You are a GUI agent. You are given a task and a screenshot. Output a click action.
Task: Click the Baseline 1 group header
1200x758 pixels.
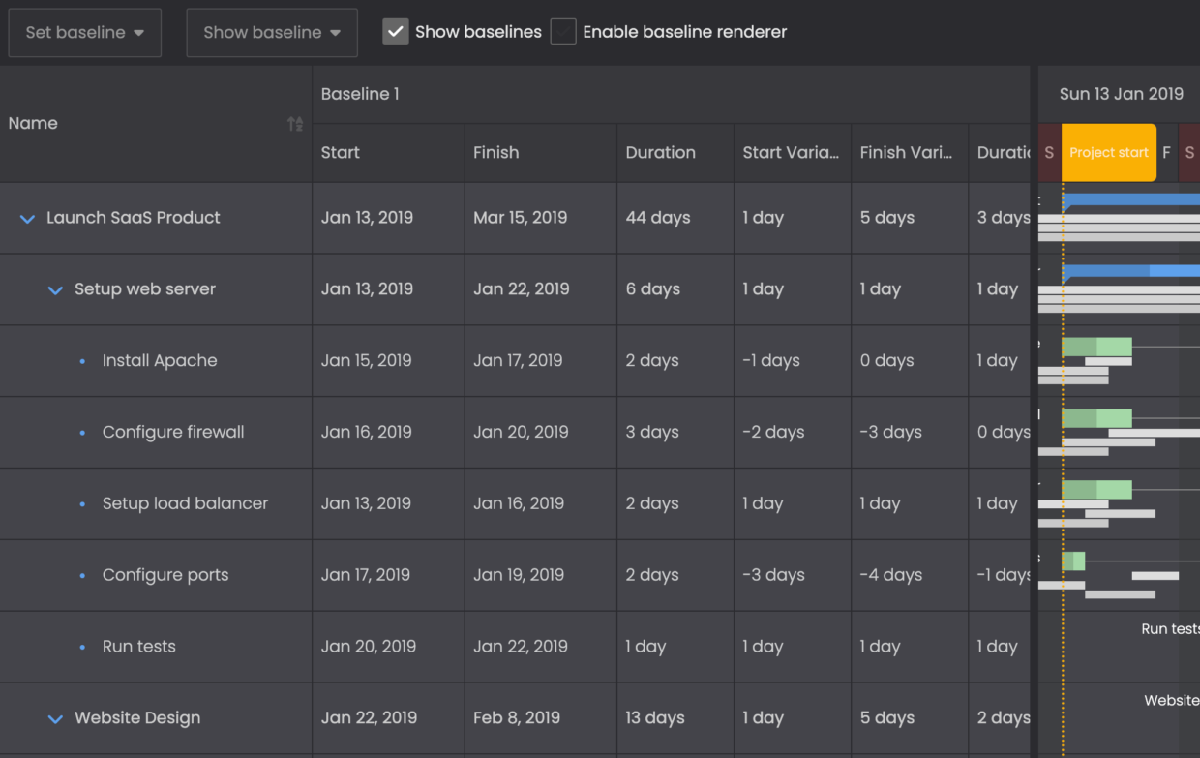[x=360, y=93]
